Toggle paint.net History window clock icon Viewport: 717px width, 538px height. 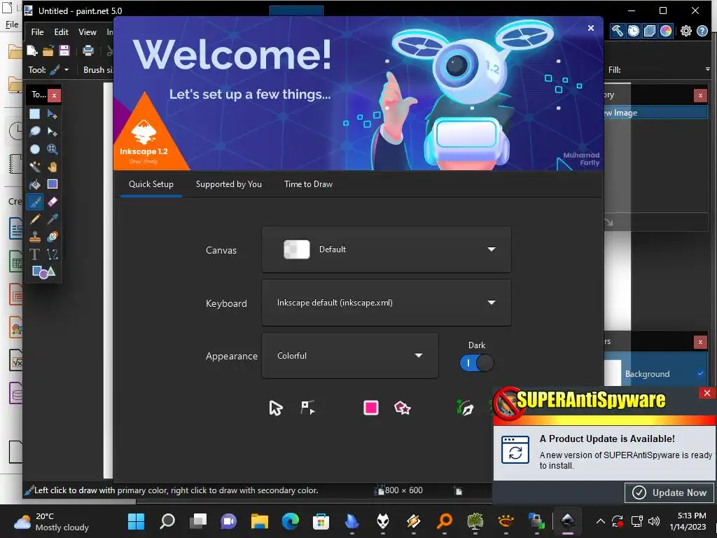pos(633,31)
